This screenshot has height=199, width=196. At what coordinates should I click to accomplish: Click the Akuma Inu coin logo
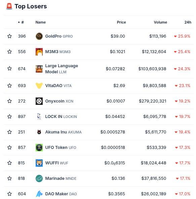point(39,132)
